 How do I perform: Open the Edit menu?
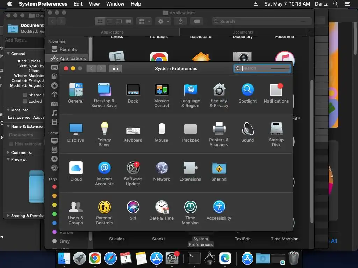pyautogui.click(x=78, y=4)
